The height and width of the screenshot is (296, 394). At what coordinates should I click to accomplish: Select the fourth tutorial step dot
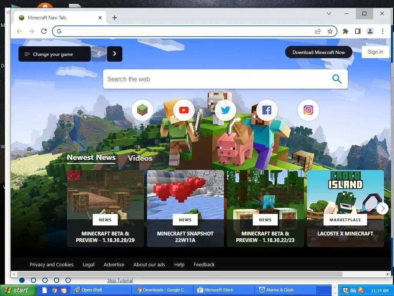57,280
